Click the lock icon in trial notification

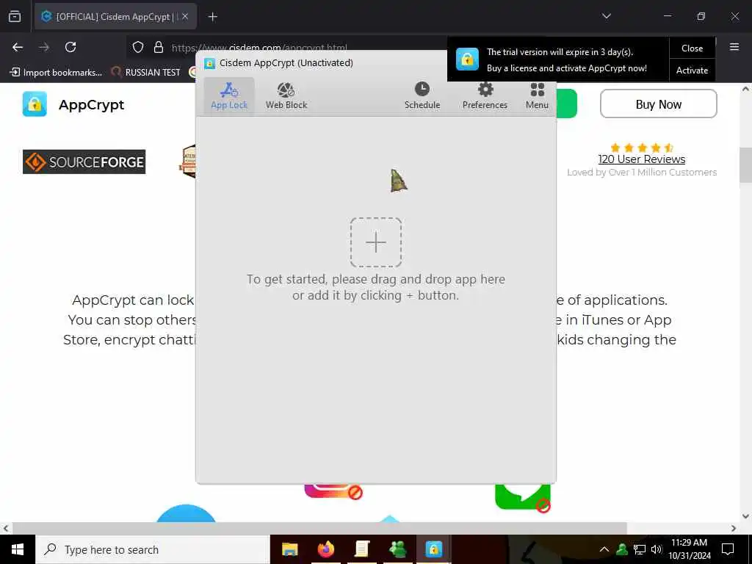pos(467,59)
